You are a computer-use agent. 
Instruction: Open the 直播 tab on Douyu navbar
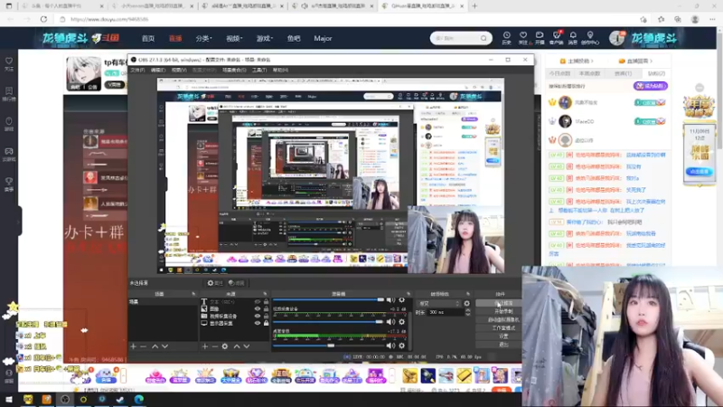[175, 38]
